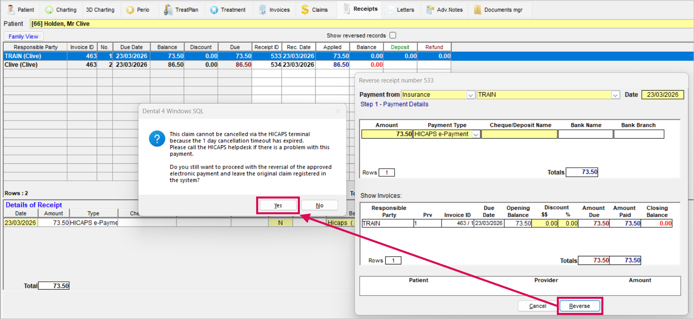The image size is (694, 319).
Task: Expand the Payment from Insurance dropdown
Action: (471, 95)
